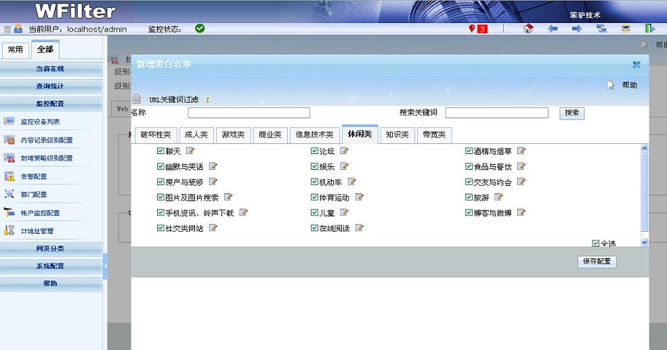Expand the 系统配置 sidebar section
Screen dimensions: 667x350
[x=50, y=266]
